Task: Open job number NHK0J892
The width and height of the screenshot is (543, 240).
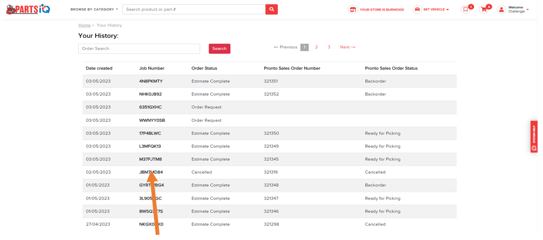Action: click(150, 94)
